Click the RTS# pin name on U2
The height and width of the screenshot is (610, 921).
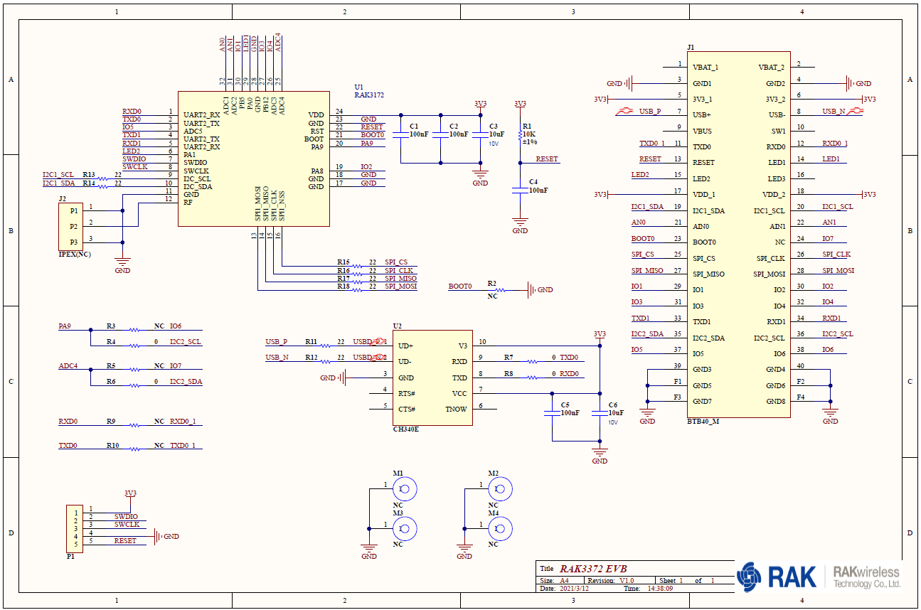[407, 394]
